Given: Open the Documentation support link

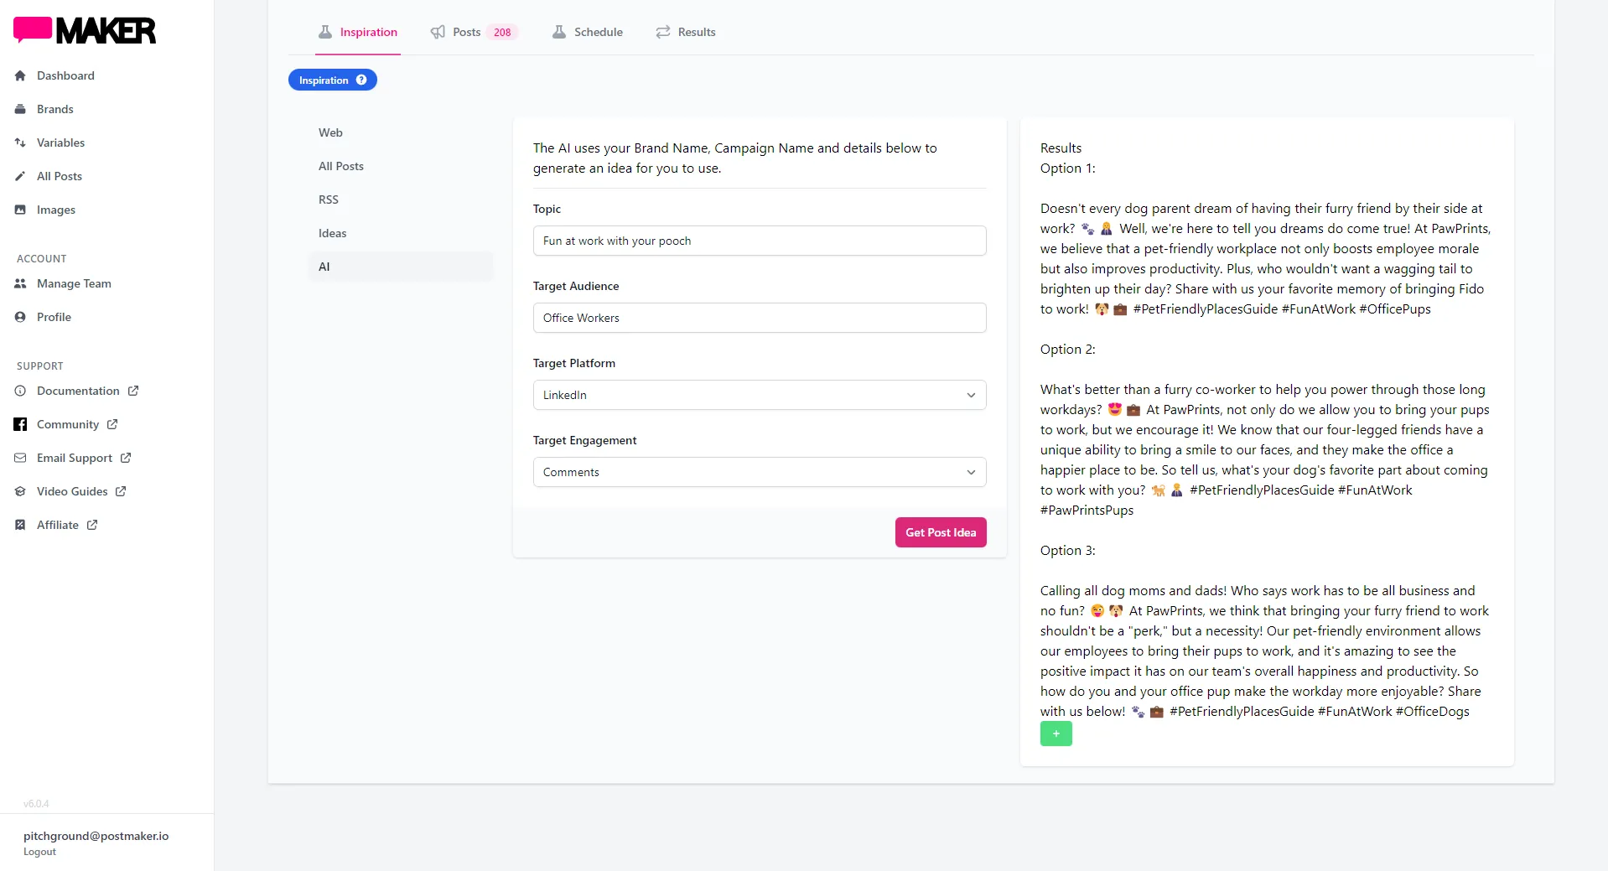Looking at the screenshot, I should 78,391.
